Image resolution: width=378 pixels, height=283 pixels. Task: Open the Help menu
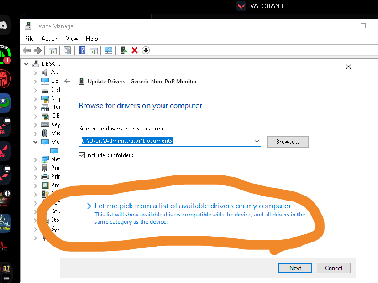(x=92, y=39)
